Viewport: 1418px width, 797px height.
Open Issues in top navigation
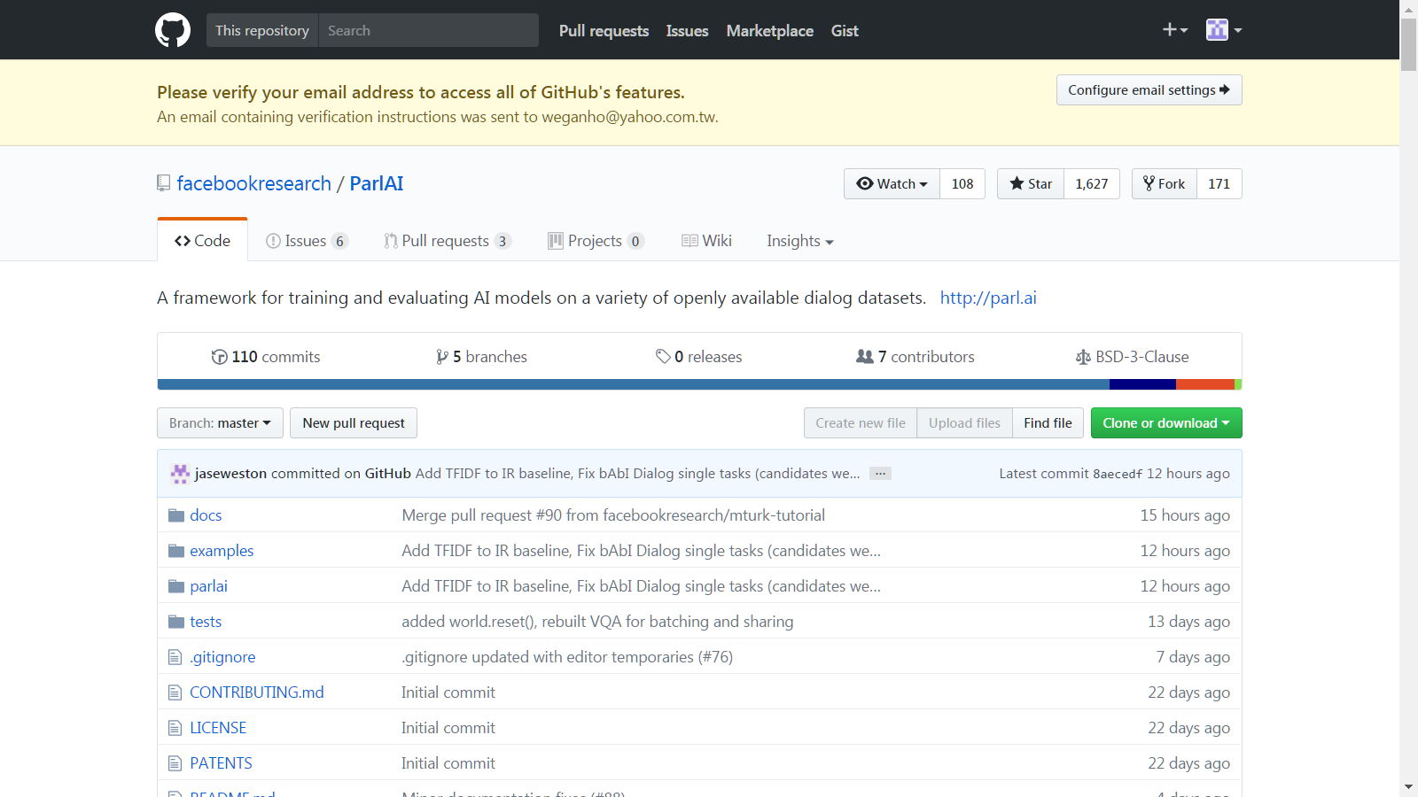(x=688, y=31)
